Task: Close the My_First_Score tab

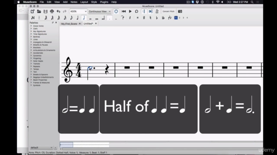Action: tap(80, 24)
